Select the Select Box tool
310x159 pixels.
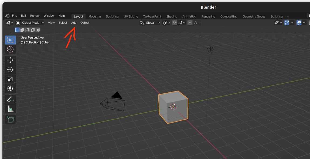(x=10, y=40)
